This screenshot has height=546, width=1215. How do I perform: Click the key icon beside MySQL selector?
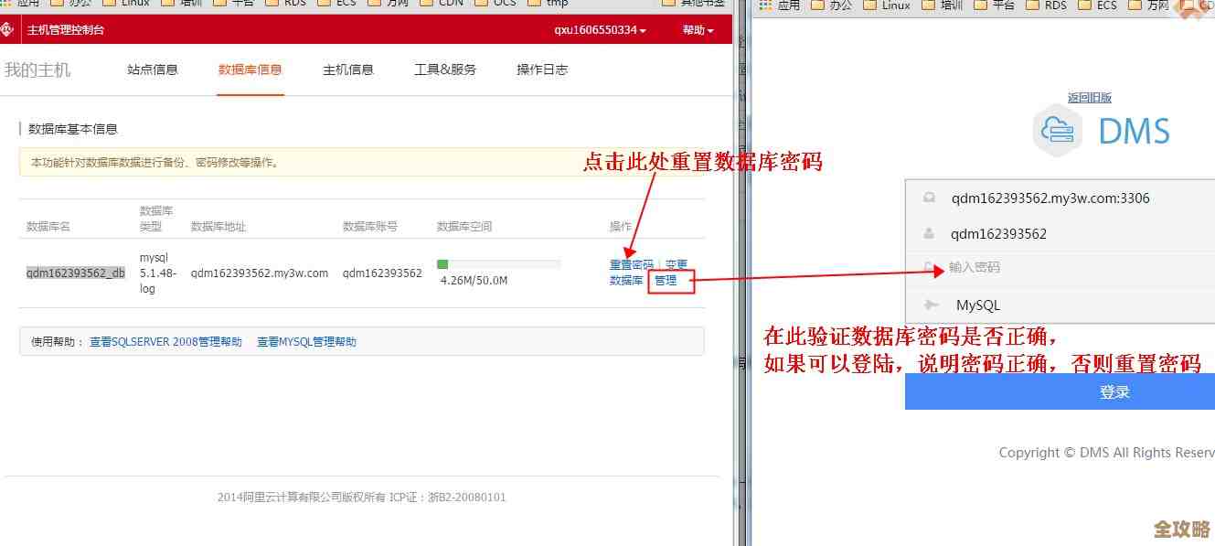(x=931, y=304)
